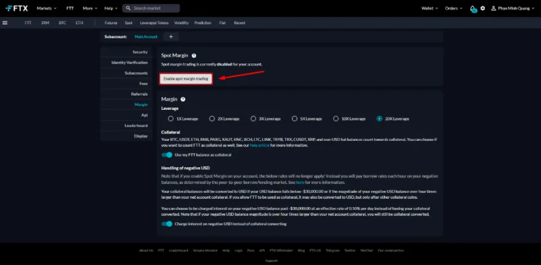The height and width of the screenshot is (265, 541).
Task: Click the FTX logo
Action: coord(17,8)
